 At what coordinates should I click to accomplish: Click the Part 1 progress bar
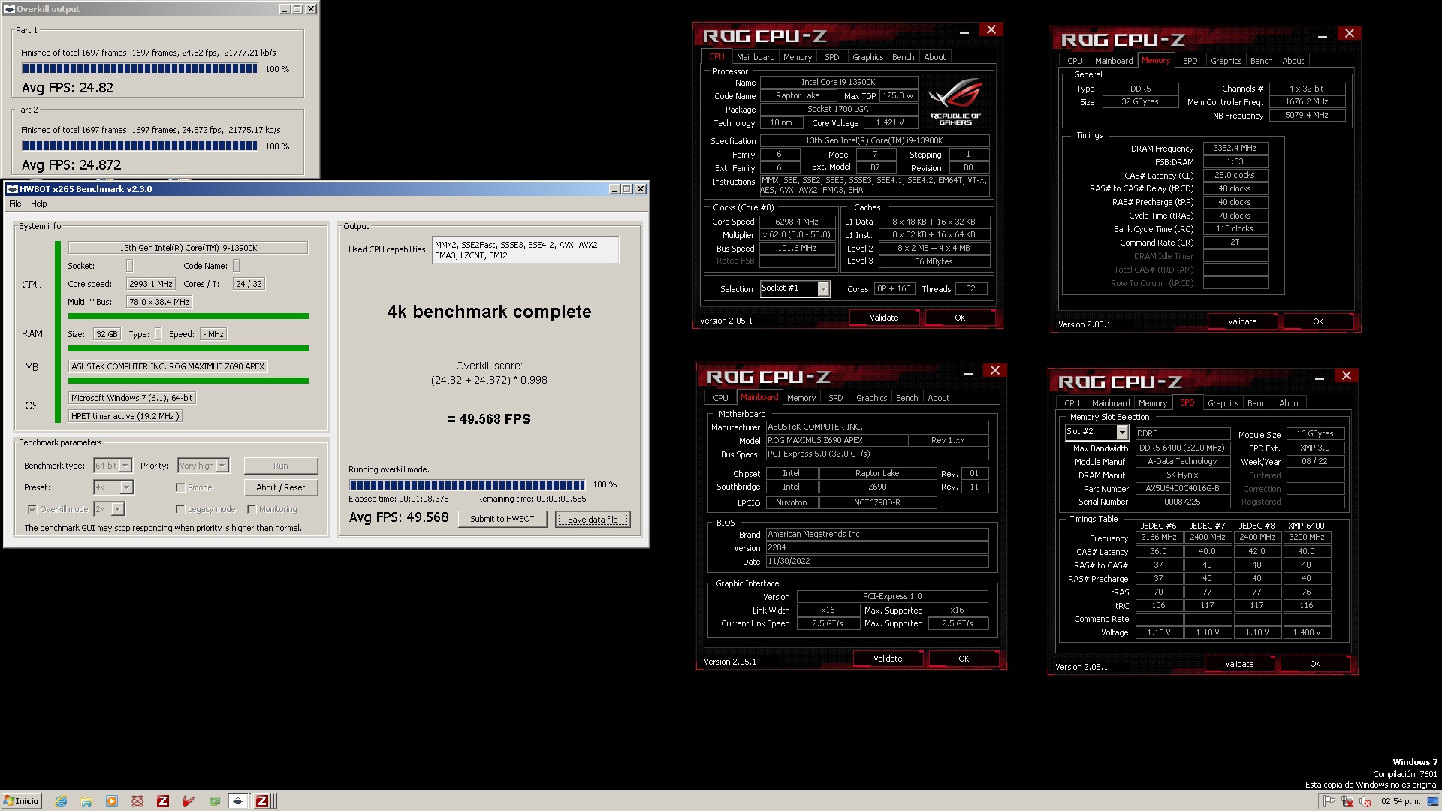click(x=140, y=68)
